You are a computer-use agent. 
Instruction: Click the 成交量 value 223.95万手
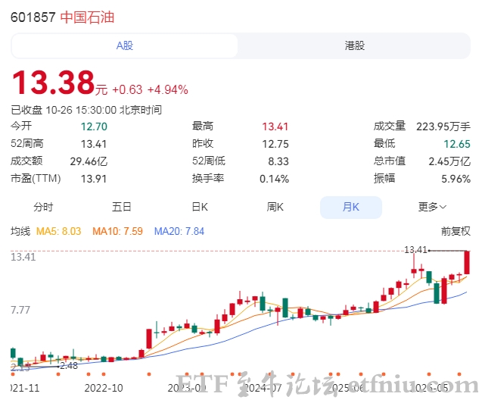pyautogui.click(x=443, y=127)
